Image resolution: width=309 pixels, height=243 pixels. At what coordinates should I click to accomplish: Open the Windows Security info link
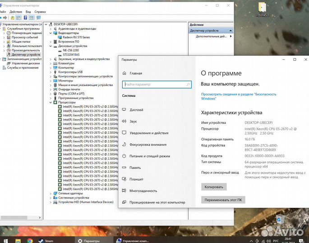tap(239, 96)
